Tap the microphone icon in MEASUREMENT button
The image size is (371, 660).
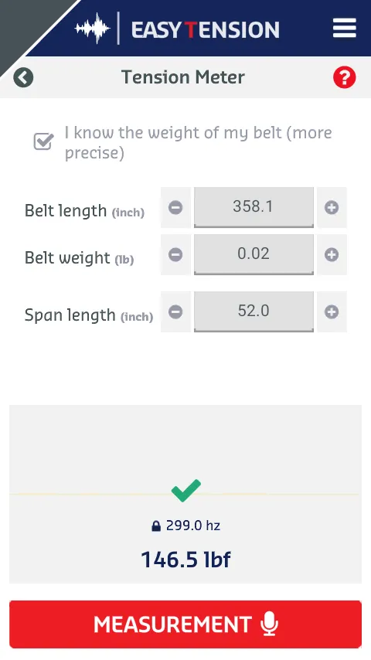point(269,624)
